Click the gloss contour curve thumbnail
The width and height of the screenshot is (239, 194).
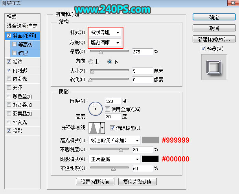click(x=95, y=128)
